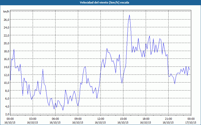Select the 10,0 y-axis value
201x125 pixels.
[7, 83]
